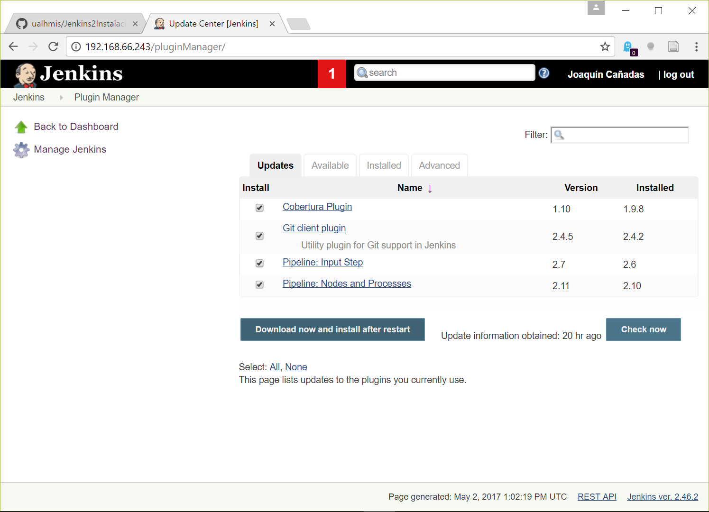Open a new browser tab

point(298,24)
